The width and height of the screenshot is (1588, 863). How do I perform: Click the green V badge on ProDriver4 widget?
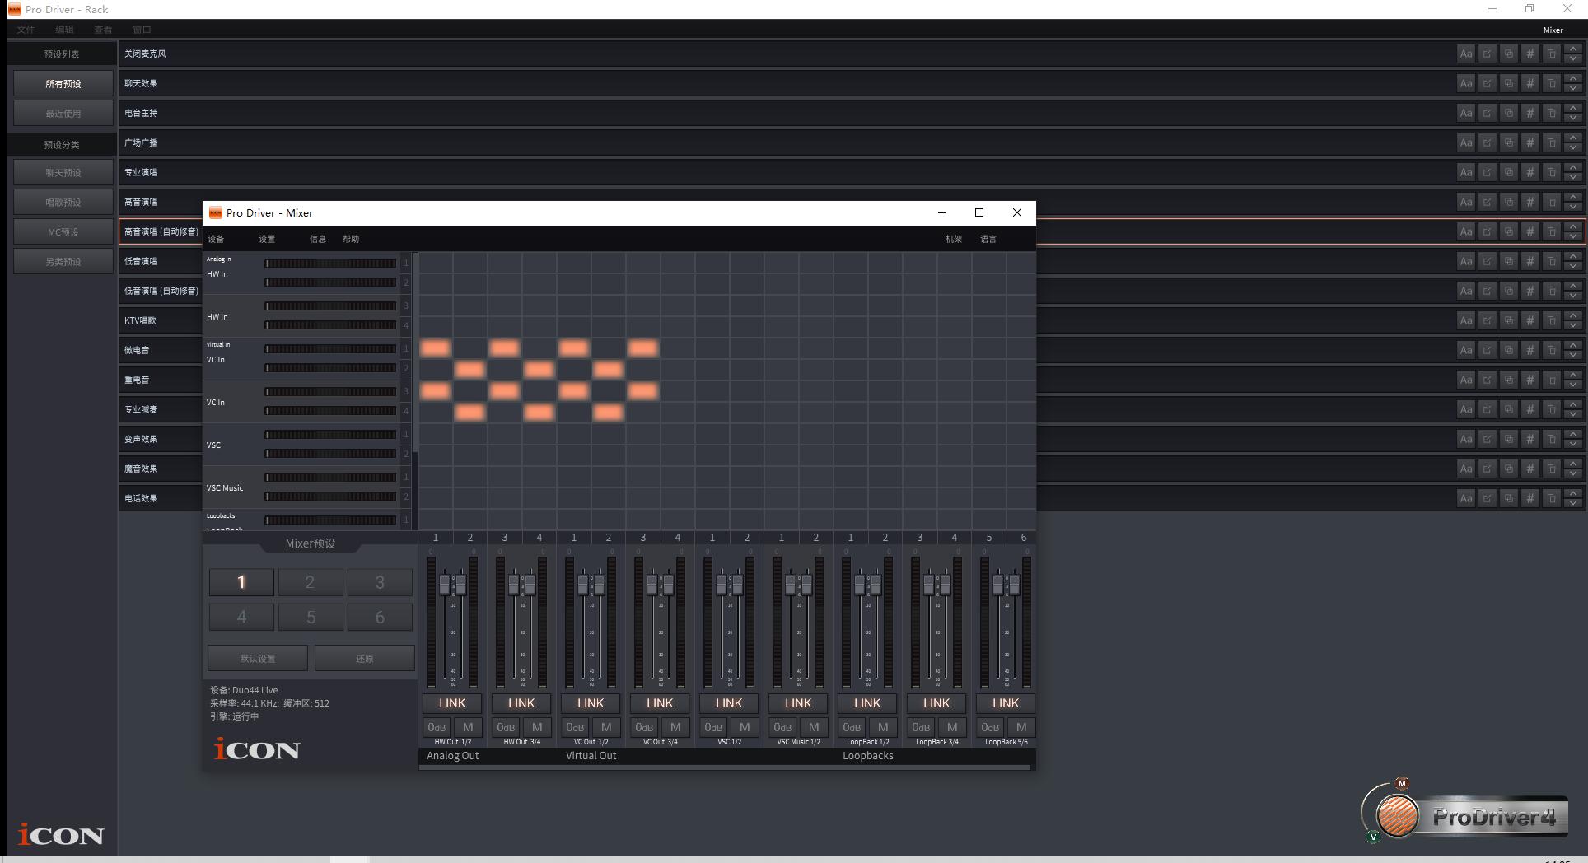(1373, 837)
